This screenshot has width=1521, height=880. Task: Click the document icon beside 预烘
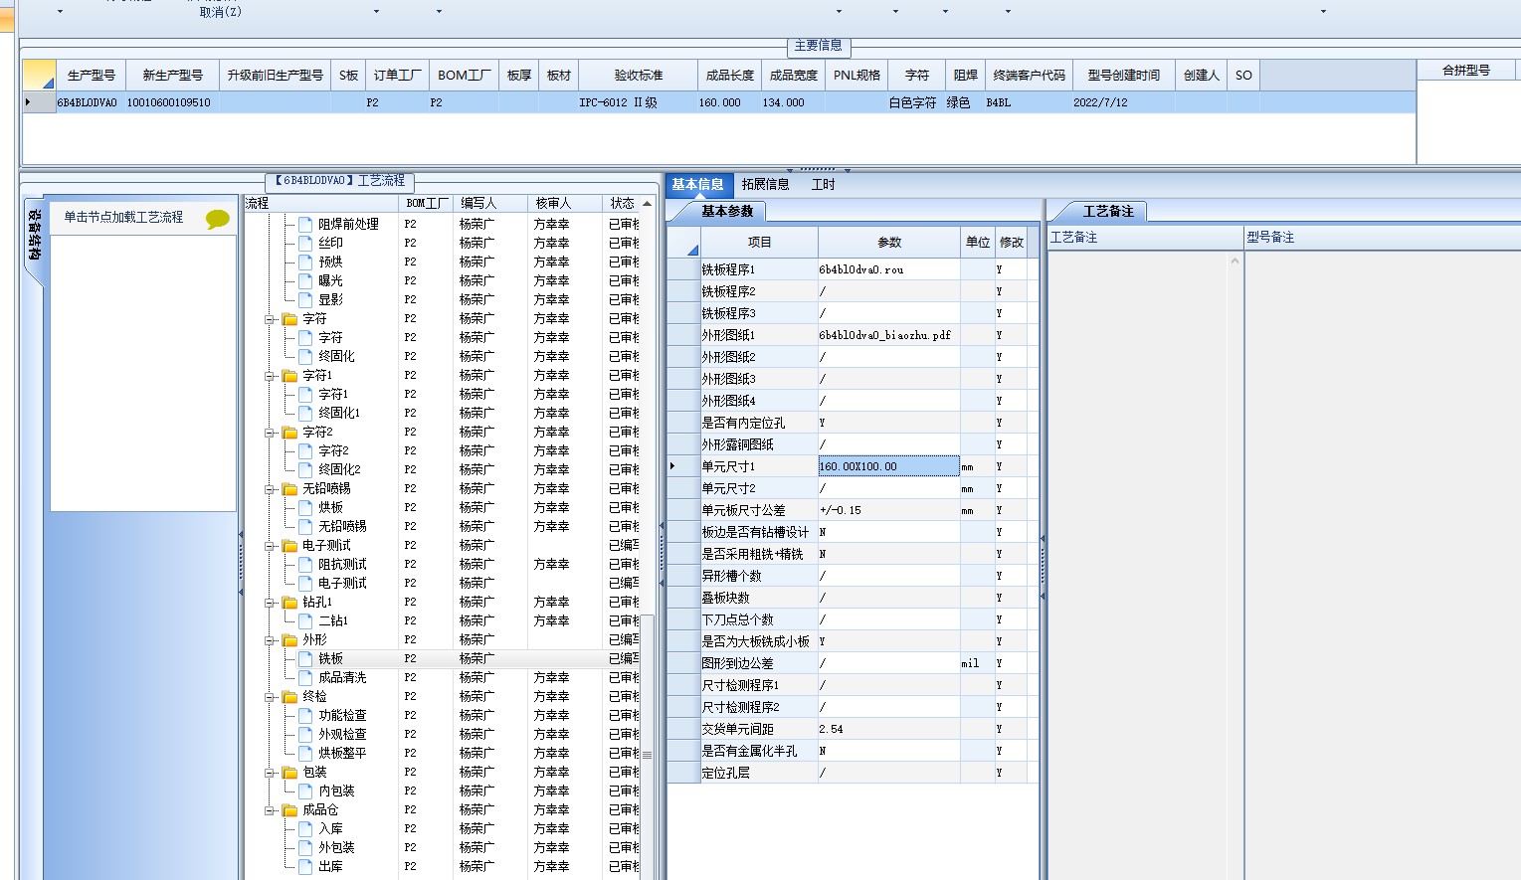[306, 263]
